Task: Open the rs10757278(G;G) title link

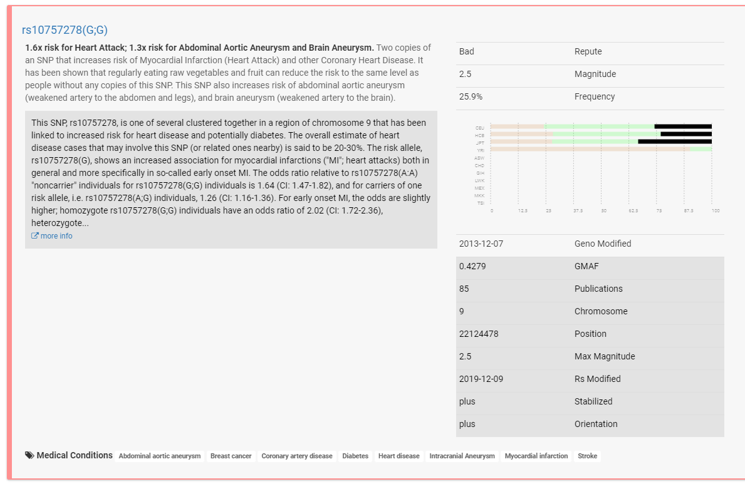Action: pyautogui.click(x=65, y=30)
